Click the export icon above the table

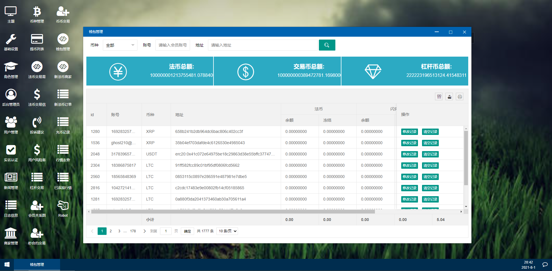pos(449,96)
